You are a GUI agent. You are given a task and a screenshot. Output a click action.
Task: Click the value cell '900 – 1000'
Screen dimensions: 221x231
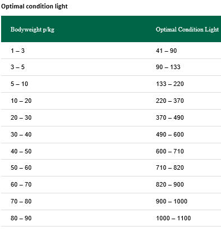click(172, 201)
